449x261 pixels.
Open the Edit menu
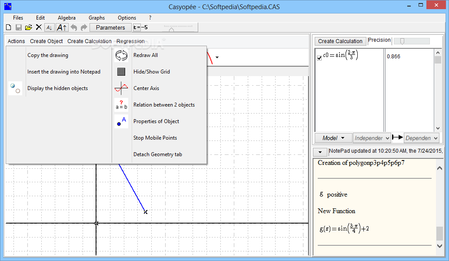point(40,18)
